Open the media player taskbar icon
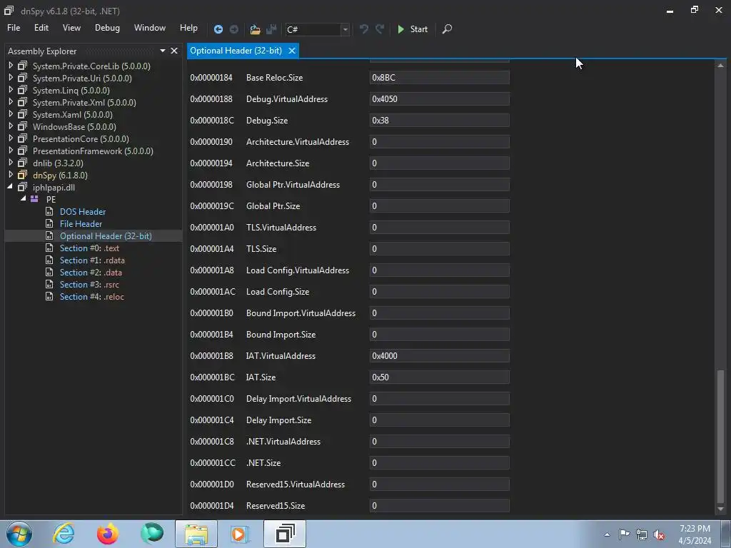 [240, 534]
